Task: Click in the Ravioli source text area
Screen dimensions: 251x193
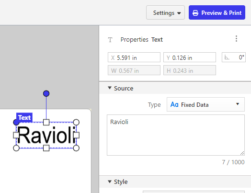Action: click(x=176, y=135)
